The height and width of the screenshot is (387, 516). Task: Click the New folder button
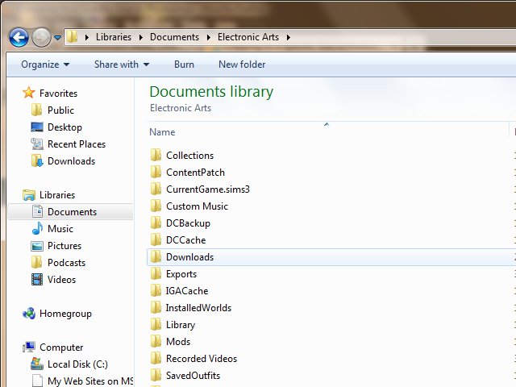[242, 64]
